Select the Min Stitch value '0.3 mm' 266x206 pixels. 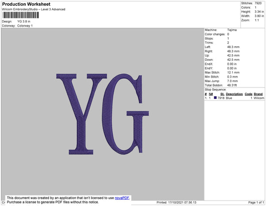point(232,77)
